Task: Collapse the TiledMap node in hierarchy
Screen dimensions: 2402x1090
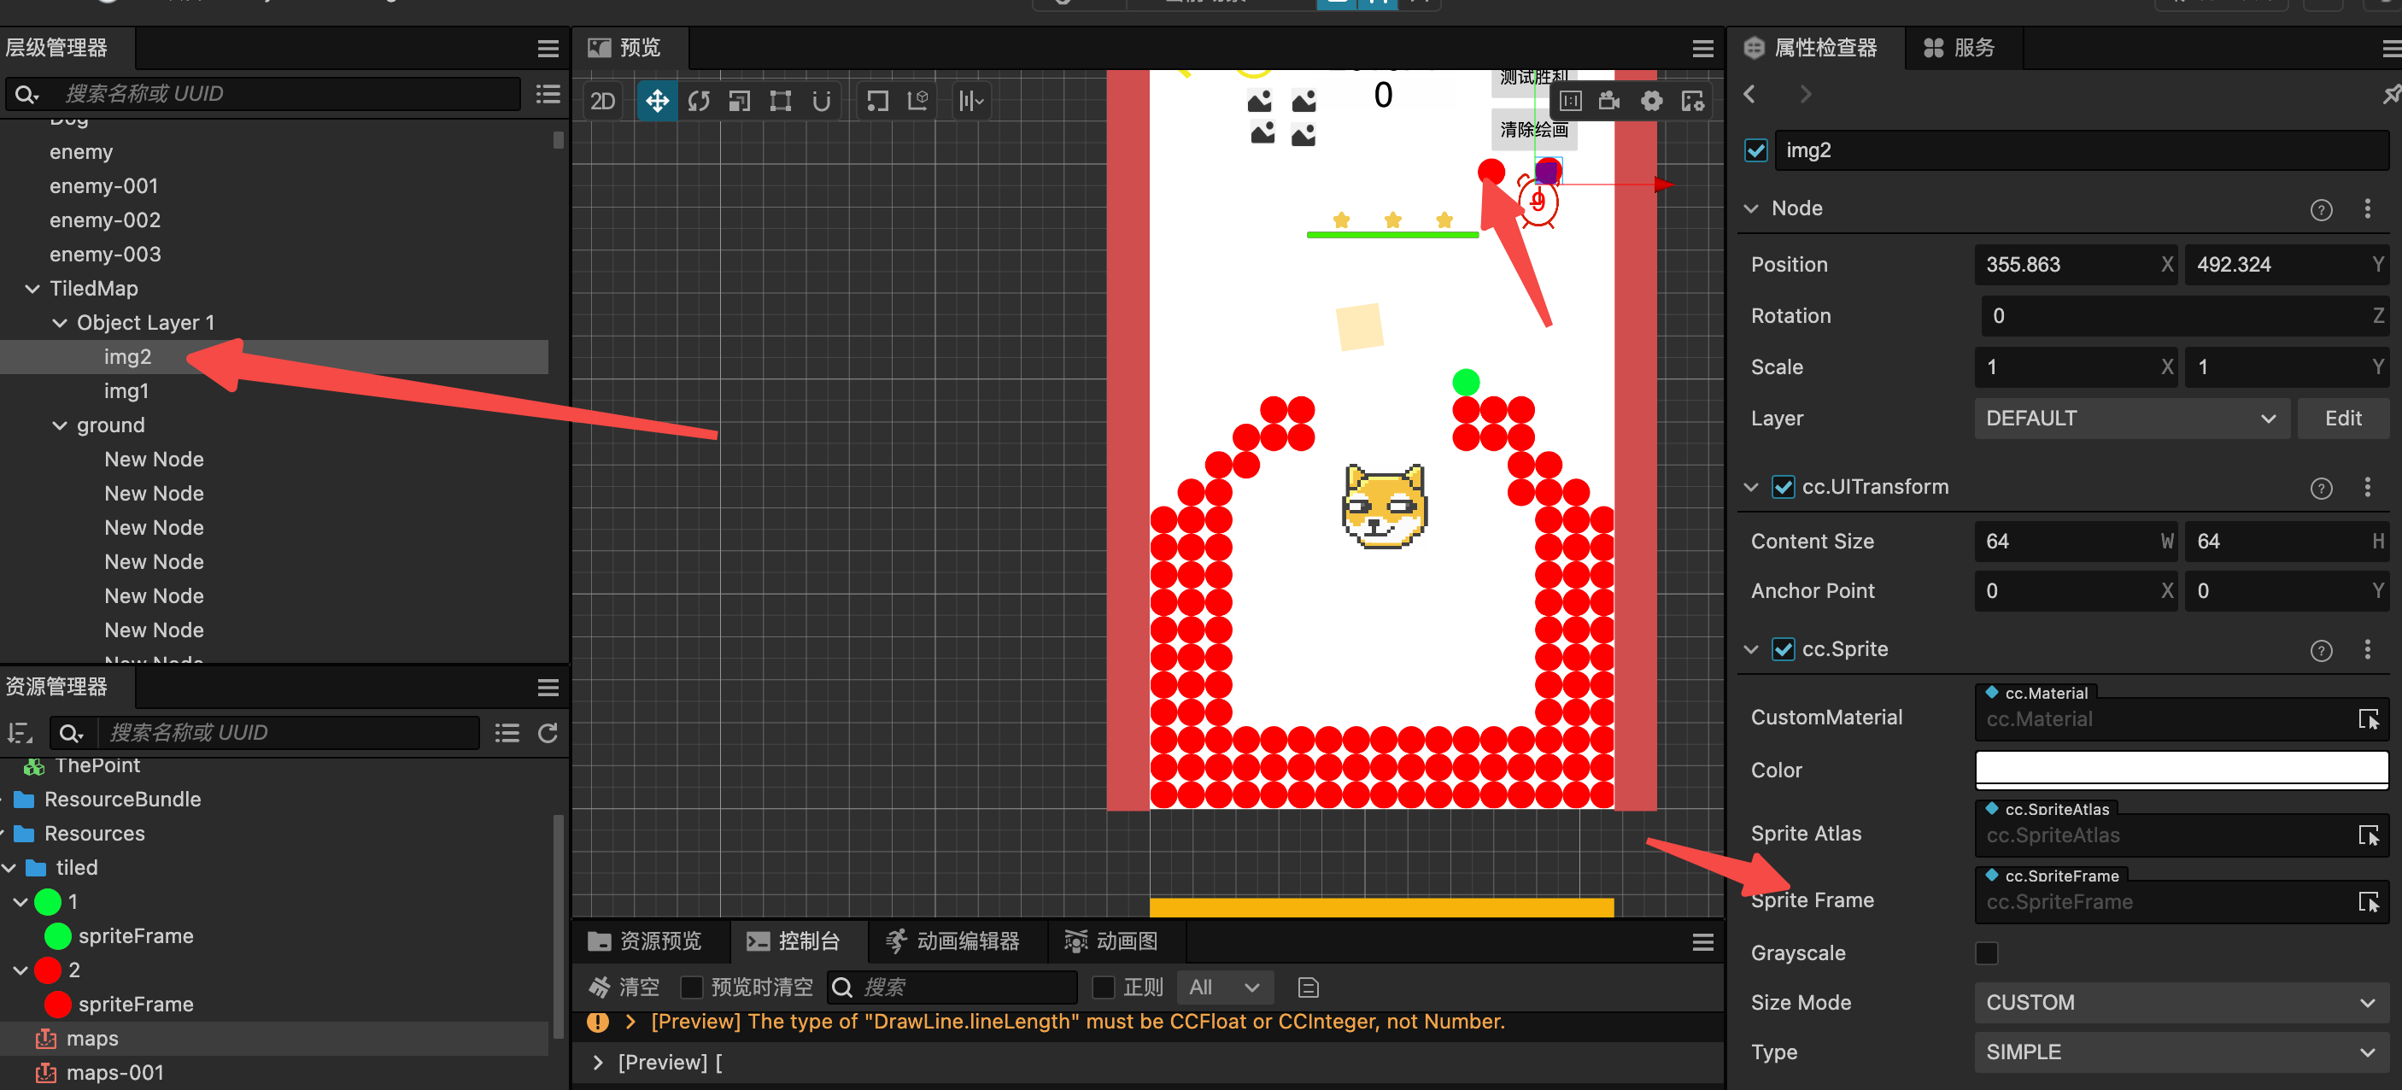Action: (32, 288)
